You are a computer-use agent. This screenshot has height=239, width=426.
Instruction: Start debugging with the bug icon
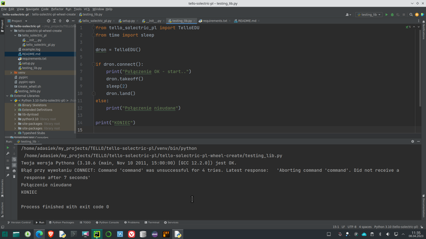[392, 15]
